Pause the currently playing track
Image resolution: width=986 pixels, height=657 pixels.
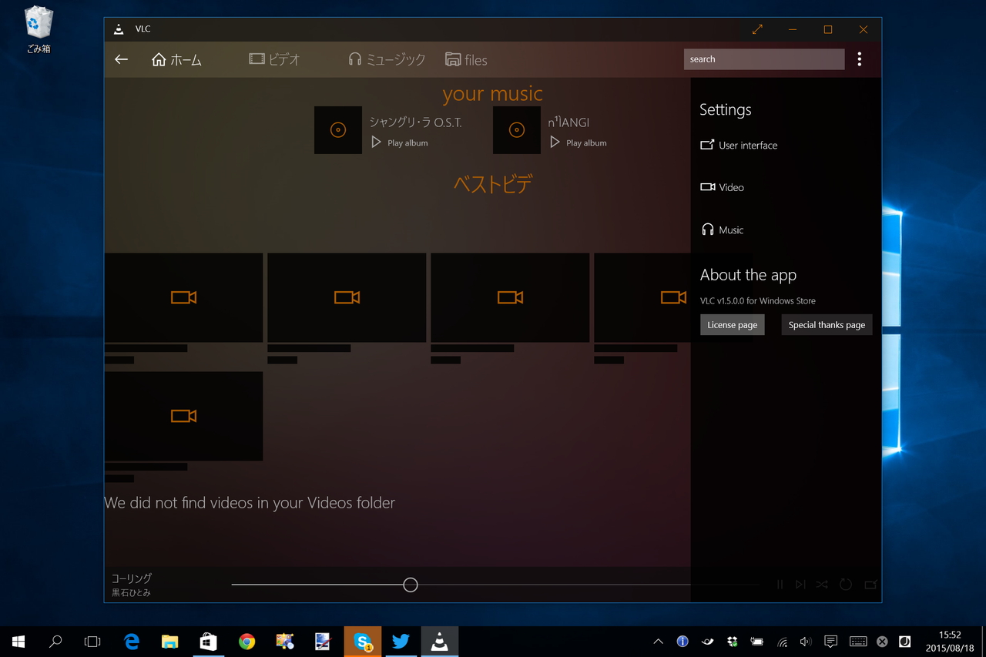pos(780,585)
